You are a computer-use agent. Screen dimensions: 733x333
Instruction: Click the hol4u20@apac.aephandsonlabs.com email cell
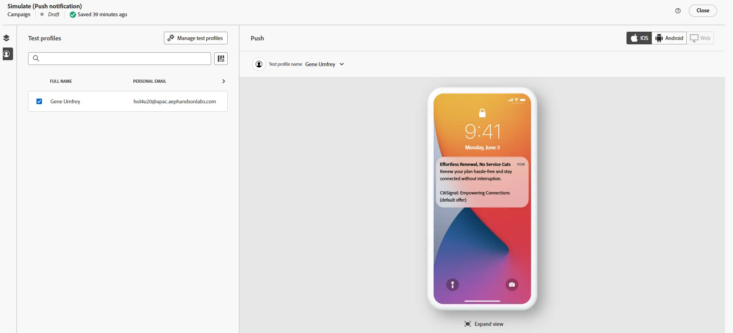175,101
